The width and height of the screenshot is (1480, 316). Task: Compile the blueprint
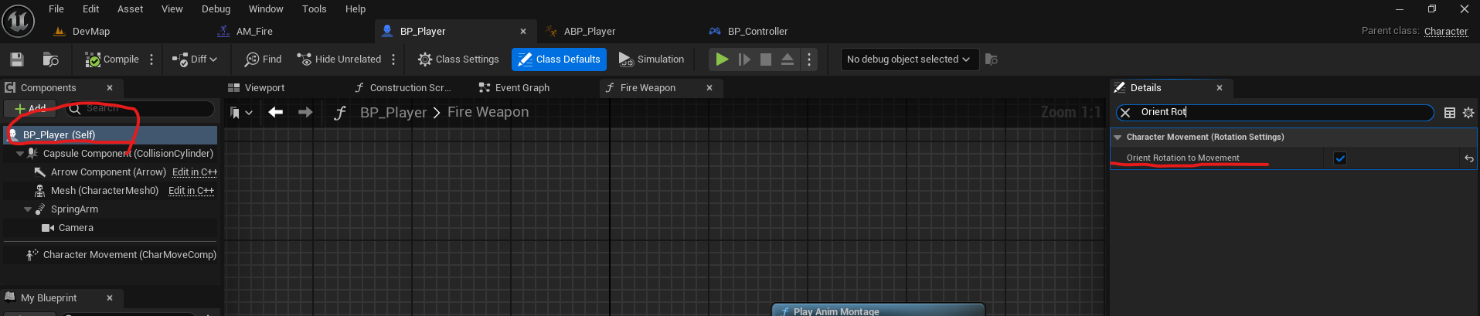tap(112, 59)
